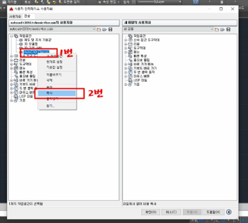This screenshot has height=223, width=248.
Task: Click 마우스 버튼 icon in 새 파일 pane
Action: tap(130, 76)
